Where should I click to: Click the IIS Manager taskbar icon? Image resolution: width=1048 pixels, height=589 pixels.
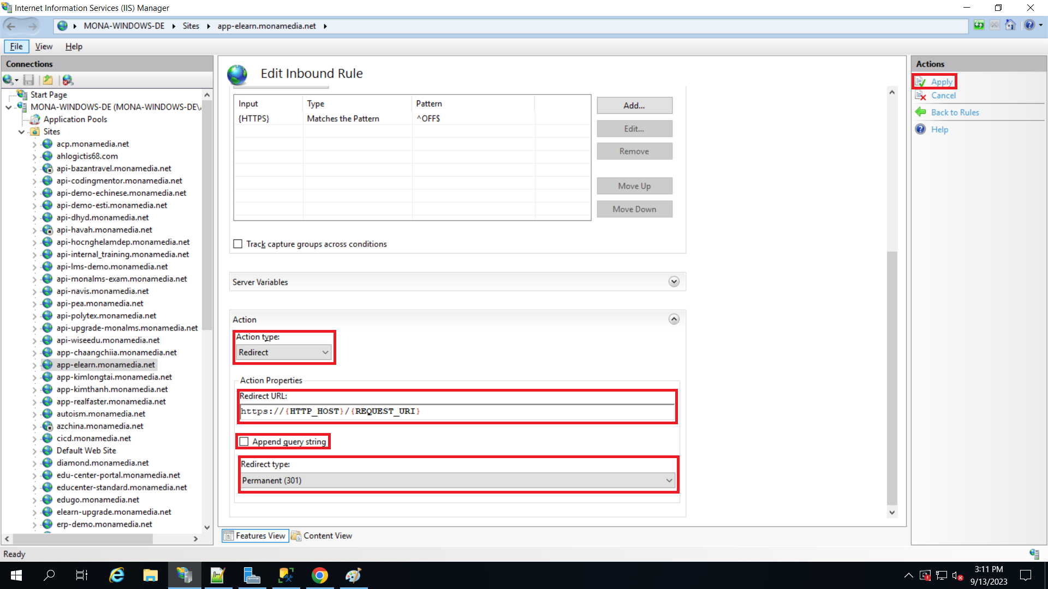184,575
